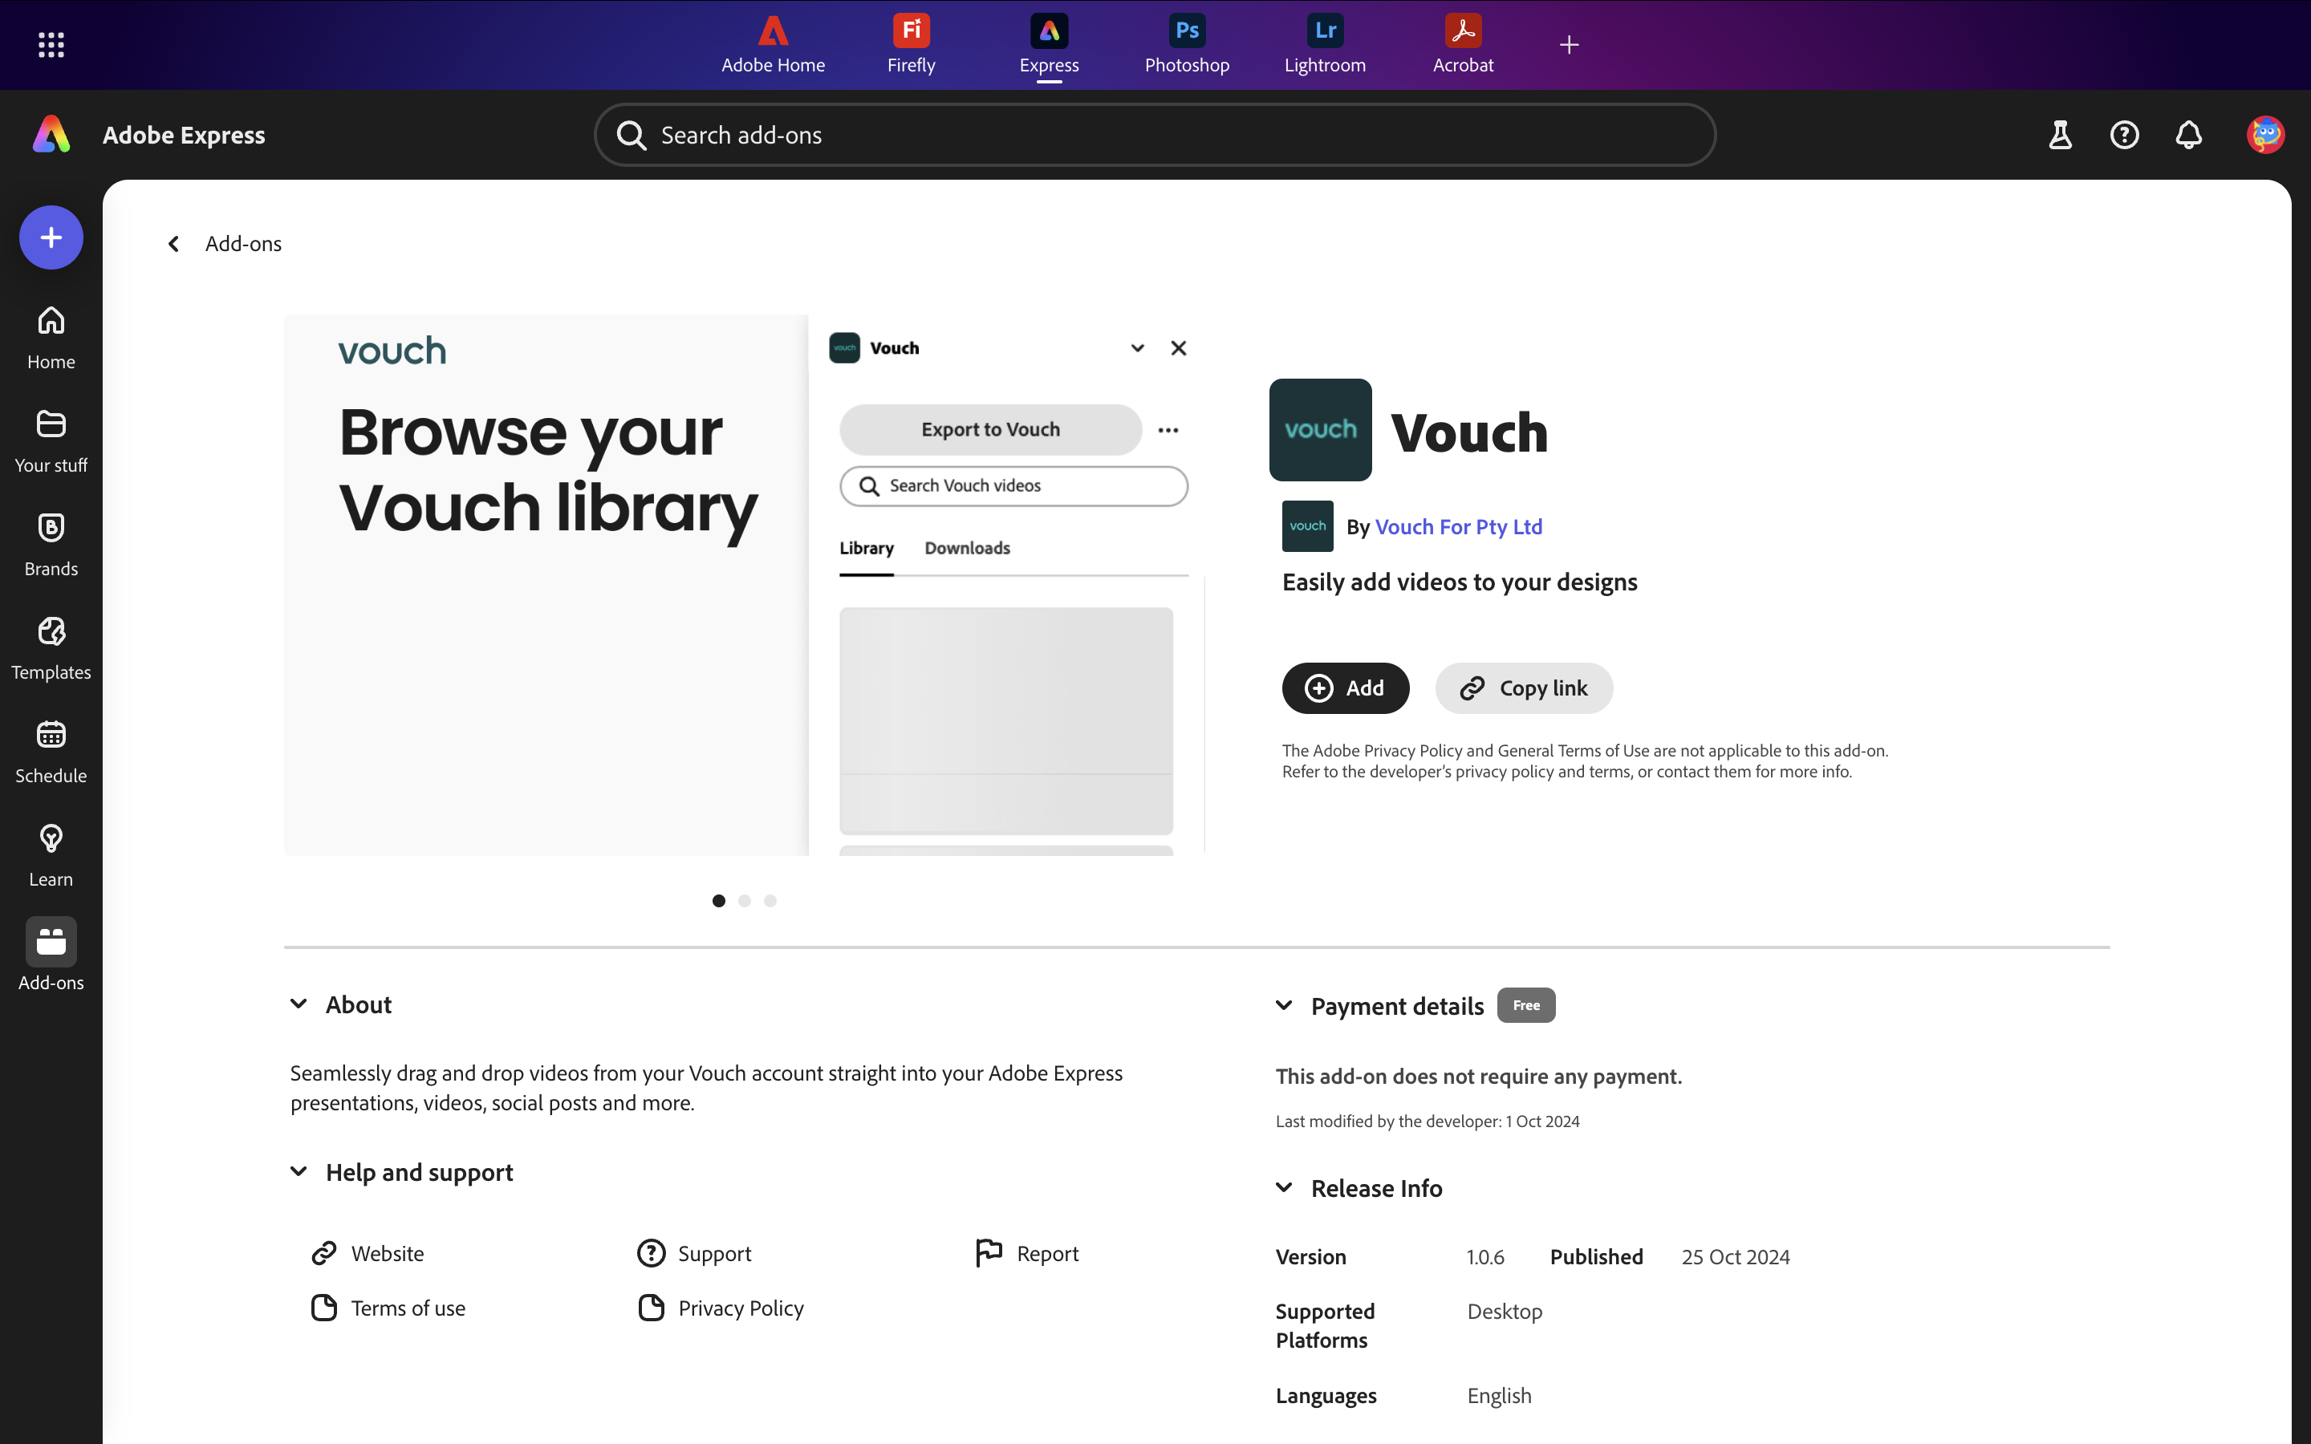2311x1444 pixels.
Task: Open the user profile avatar
Action: [2265, 135]
